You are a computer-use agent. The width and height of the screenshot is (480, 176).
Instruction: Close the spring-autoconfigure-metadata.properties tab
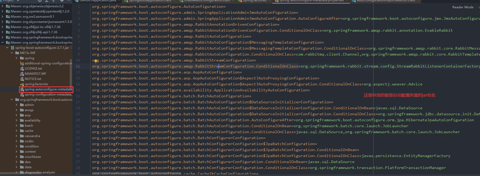[347, 1]
